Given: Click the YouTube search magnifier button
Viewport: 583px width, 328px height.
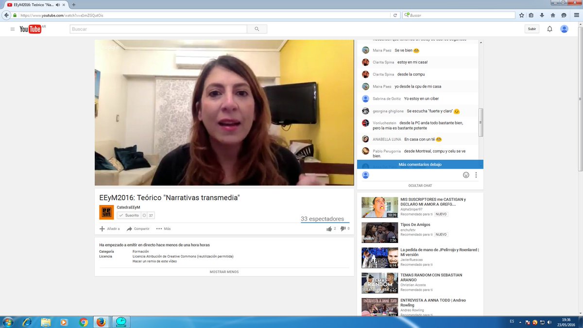Looking at the screenshot, I should pos(257,29).
